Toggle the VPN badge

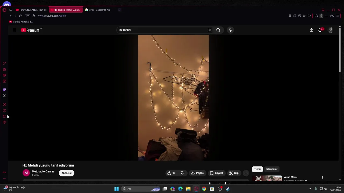click(27, 16)
